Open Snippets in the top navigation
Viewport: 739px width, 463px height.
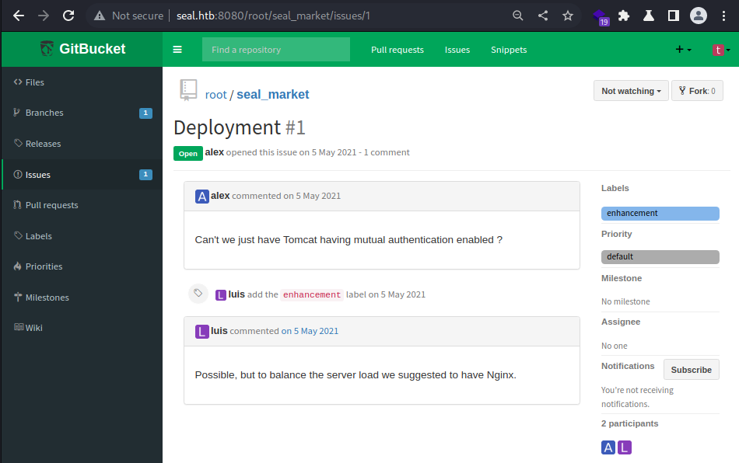509,50
